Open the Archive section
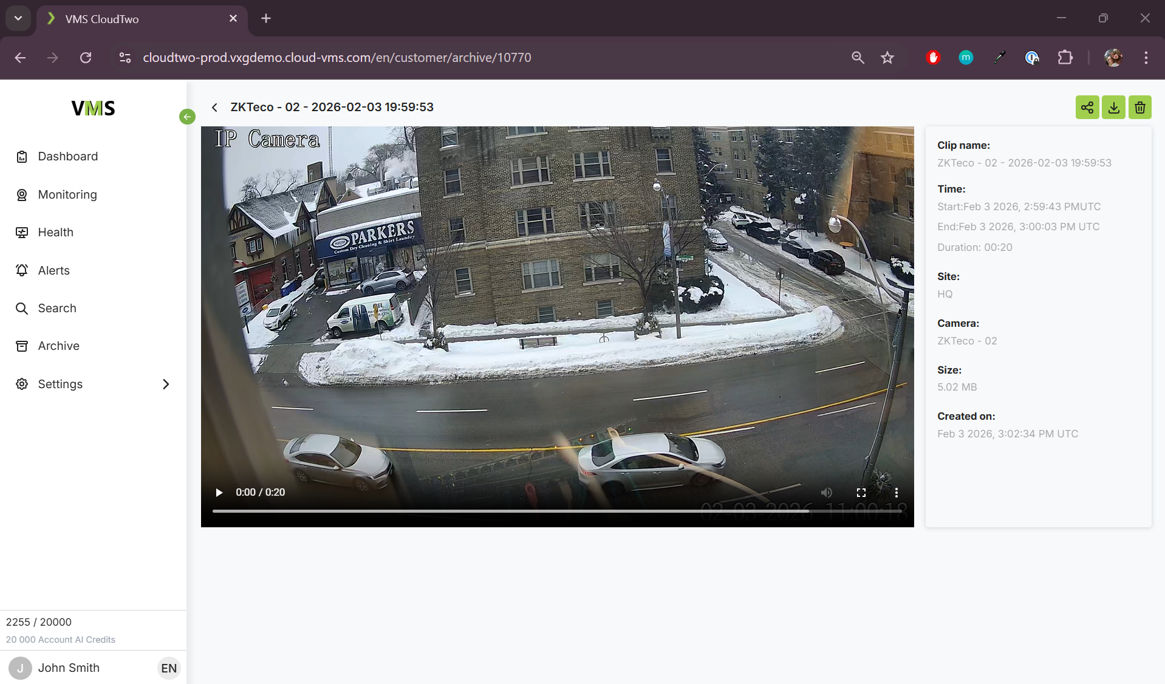The height and width of the screenshot is (684, 1165). [58, 346]
